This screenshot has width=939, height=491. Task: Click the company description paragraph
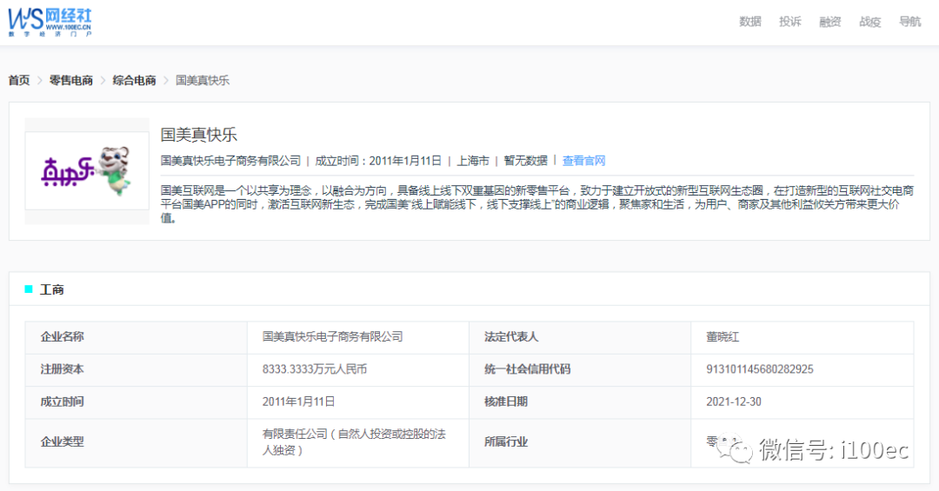537,204
